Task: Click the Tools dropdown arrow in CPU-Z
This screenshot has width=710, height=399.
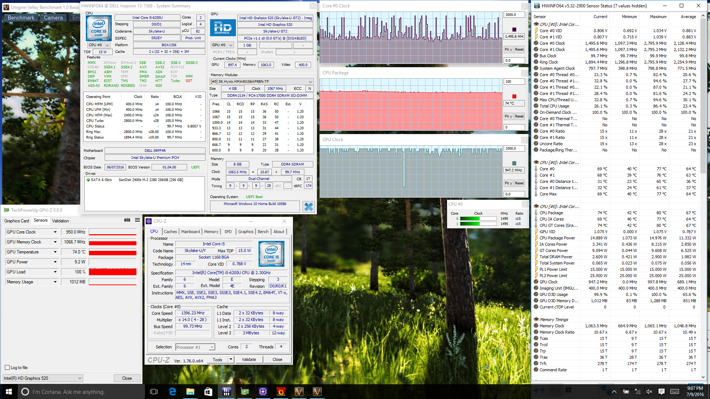Action: 231,359
